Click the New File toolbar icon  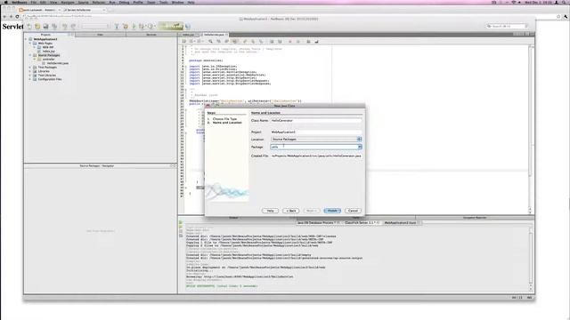(x=29, y=26)
